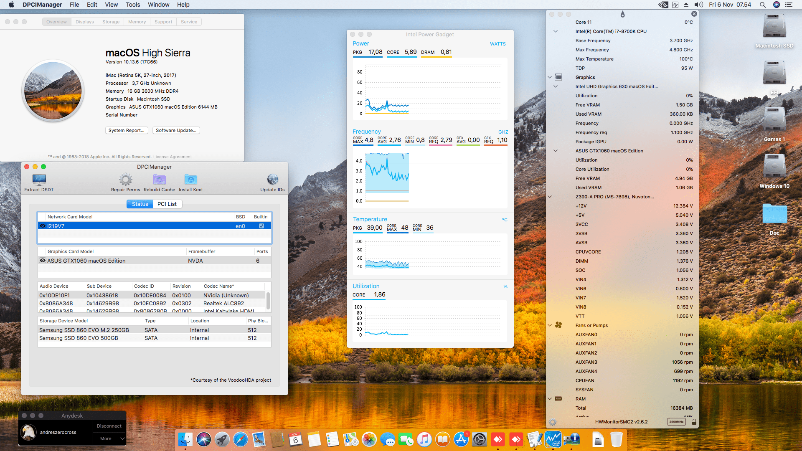Open HWMonitorSMC2 settings gear
802x451 pixels.
pos(553,422)
